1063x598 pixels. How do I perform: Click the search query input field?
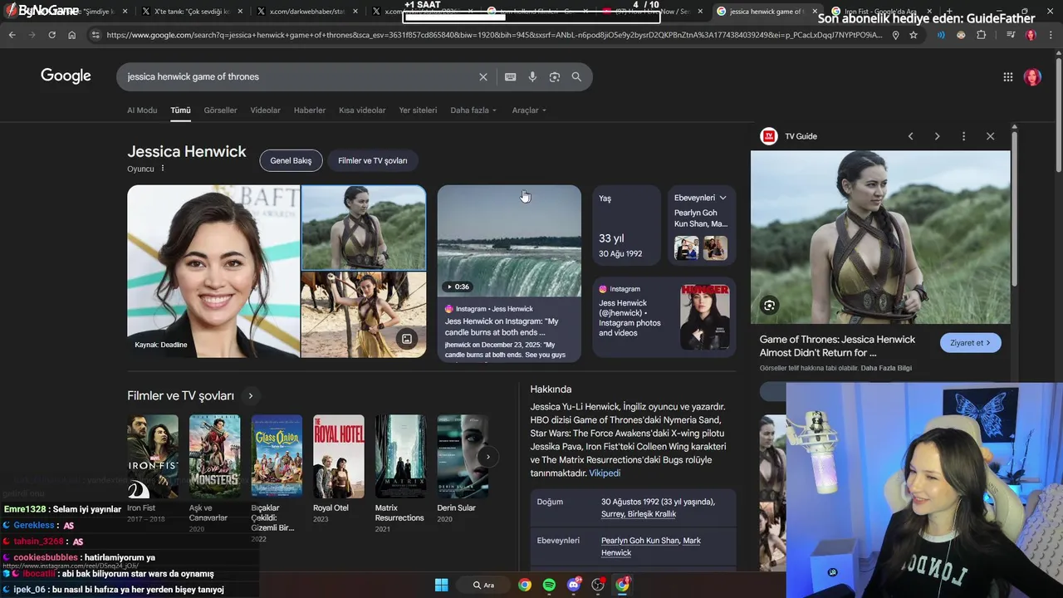pyautogui.click(x=299, y=76)
